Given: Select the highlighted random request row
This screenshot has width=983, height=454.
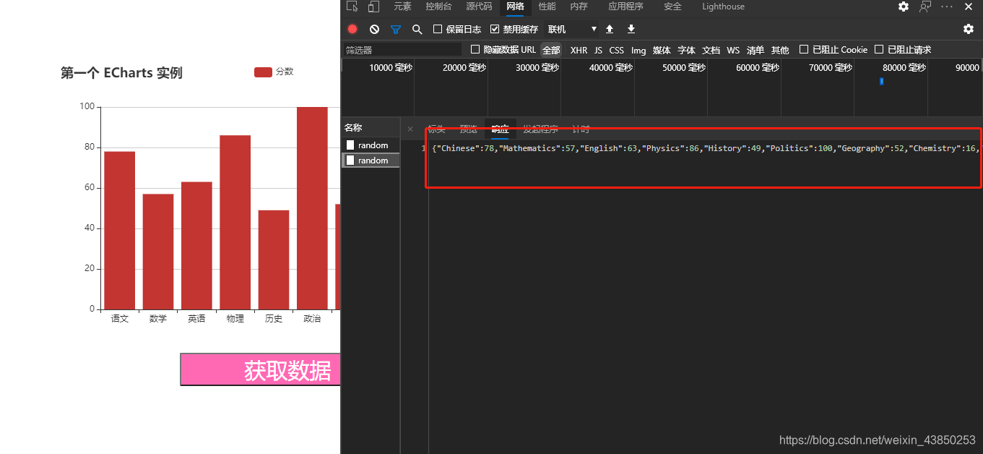Looking at the screenshot, I should 371,160.
